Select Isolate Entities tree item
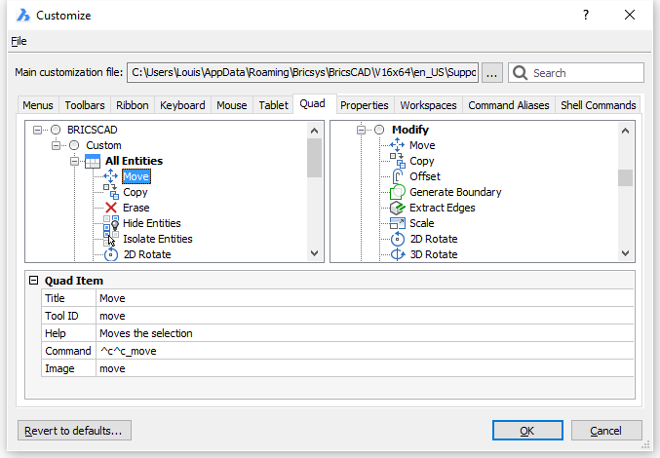 157,239
